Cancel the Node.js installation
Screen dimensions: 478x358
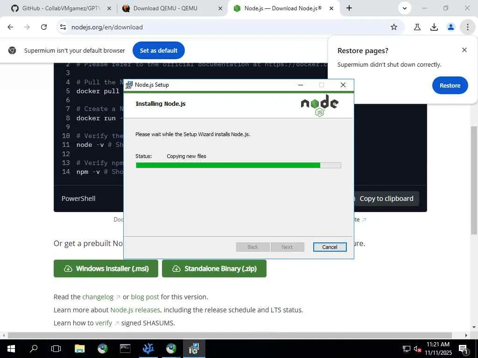(330, 247)
